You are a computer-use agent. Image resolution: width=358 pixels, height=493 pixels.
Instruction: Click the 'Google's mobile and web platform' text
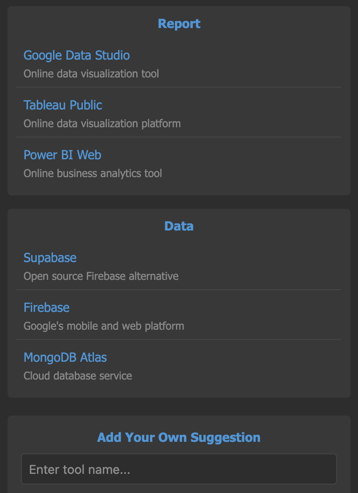[104, 326]
